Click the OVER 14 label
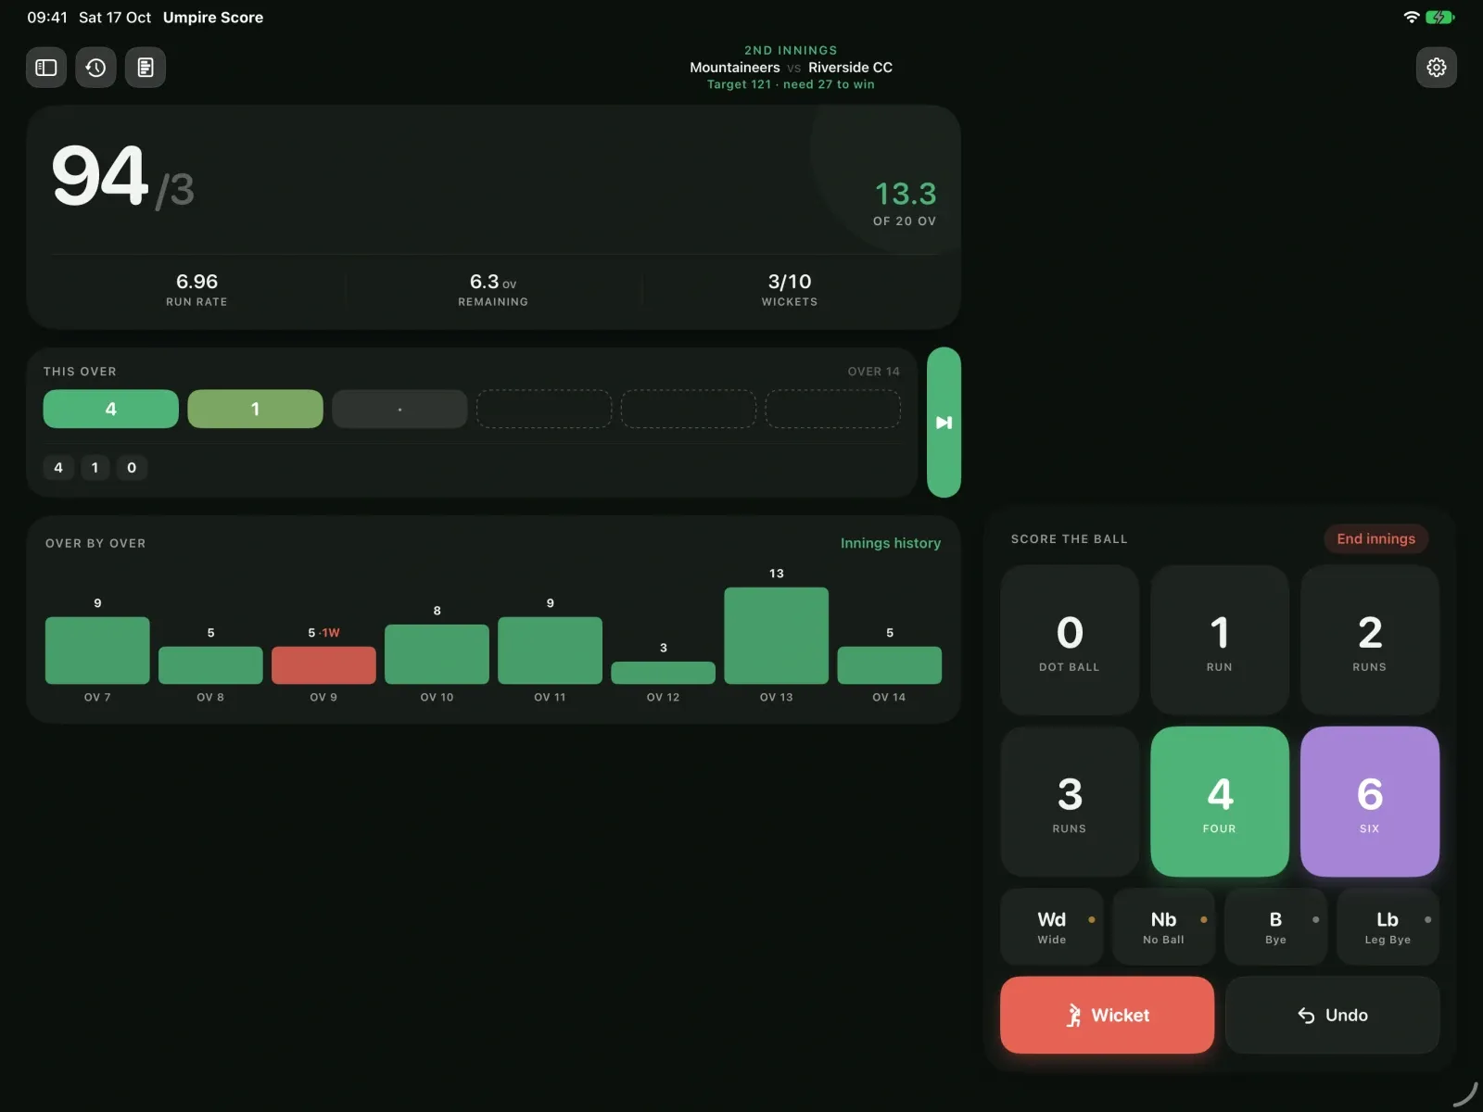Image resolution: width=1483 pixels, height=1112 pixels. click(873, 372)
